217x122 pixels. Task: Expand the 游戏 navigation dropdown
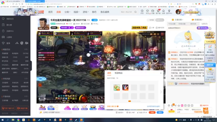click(85, 12)
